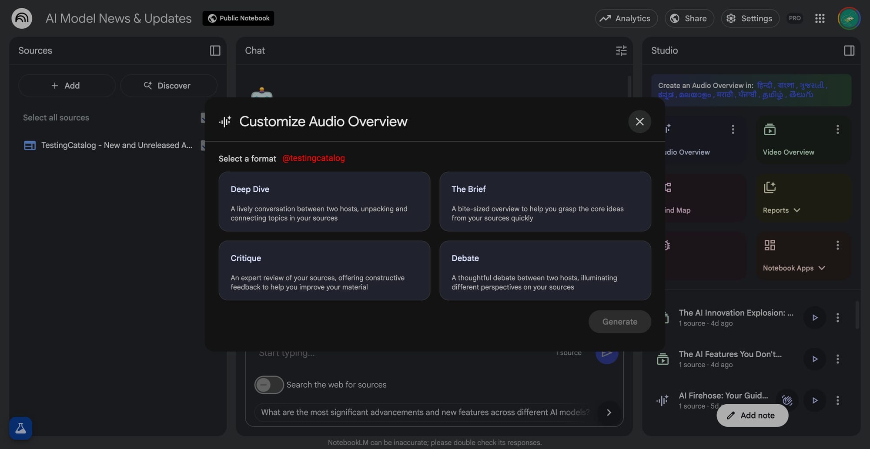
Task: Open notebook Settings
Action: [x=750, y=18]
